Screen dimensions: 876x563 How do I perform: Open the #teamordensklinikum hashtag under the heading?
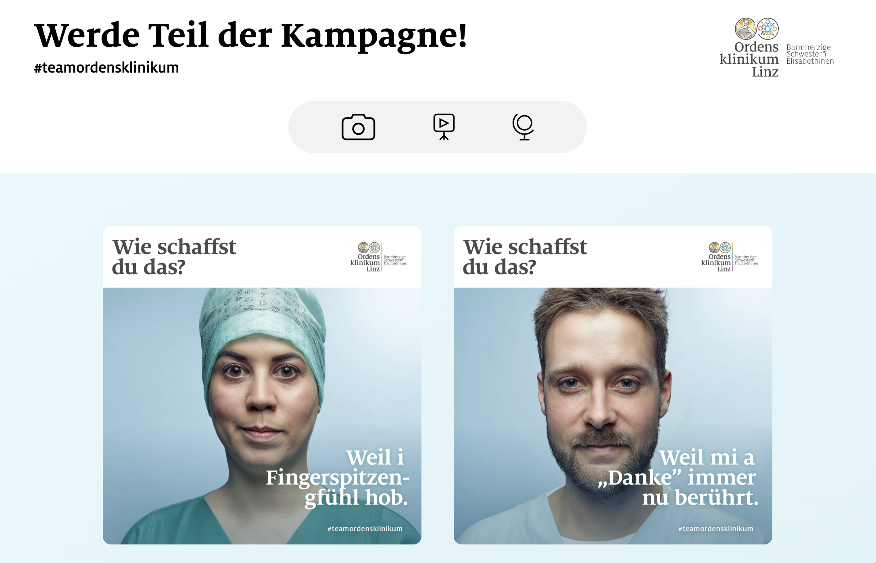(106, 67)
